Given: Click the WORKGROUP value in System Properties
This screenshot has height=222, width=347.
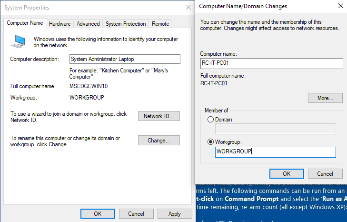Looking at the screenshot, I should point(87,98).
